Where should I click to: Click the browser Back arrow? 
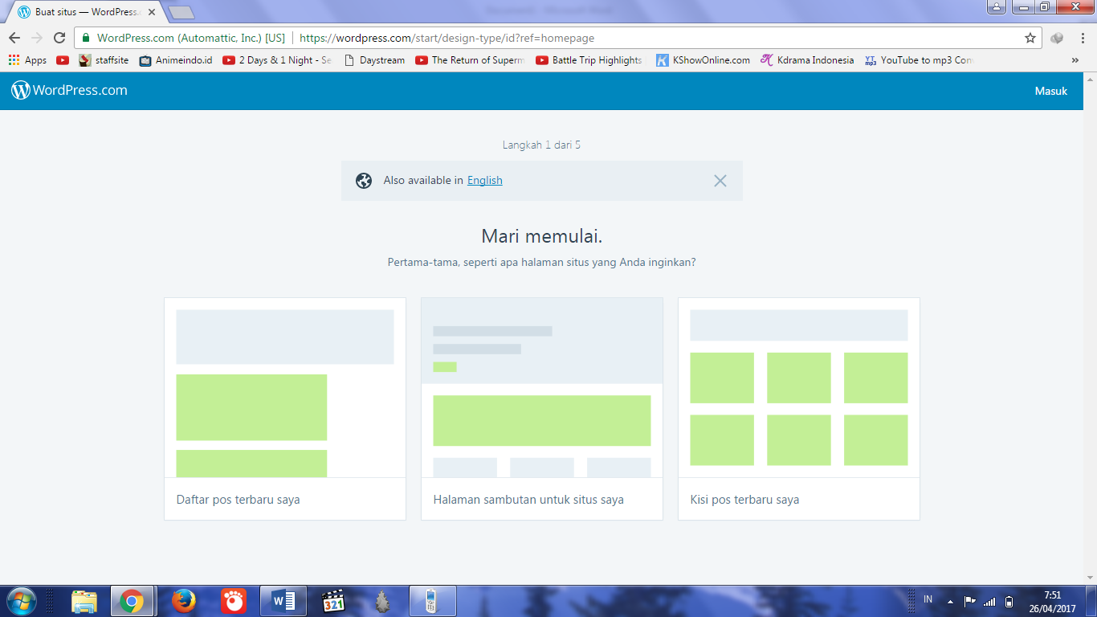click(x=14, y=38)
